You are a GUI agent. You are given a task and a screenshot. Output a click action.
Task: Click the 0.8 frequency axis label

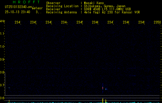point(2,72)
